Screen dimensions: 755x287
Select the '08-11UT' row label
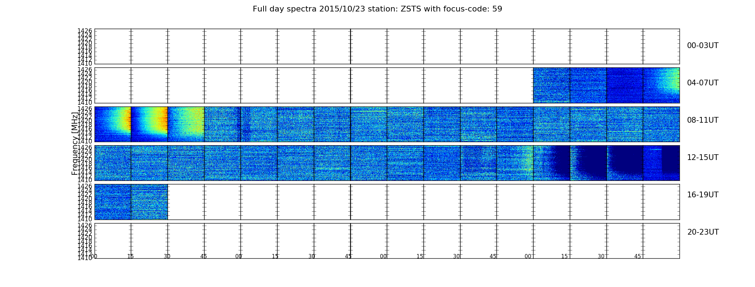[703, 120]
